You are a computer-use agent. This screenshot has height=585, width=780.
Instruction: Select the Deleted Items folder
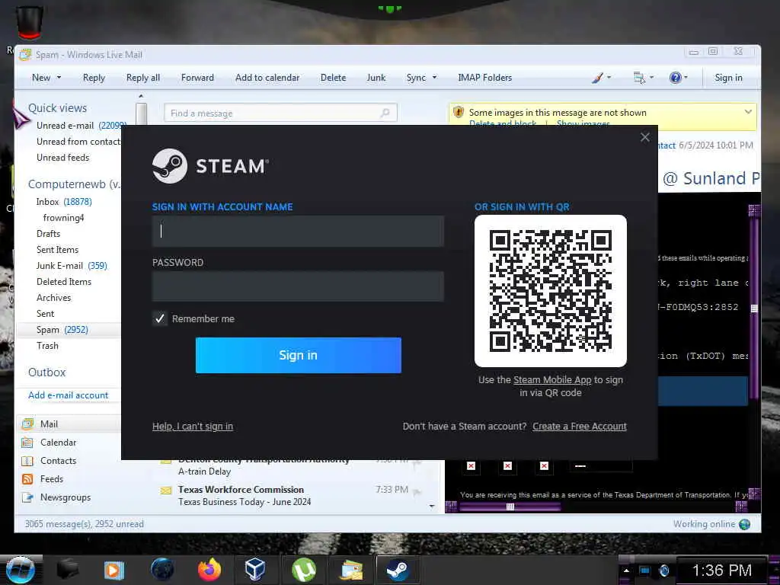[x=64, y=282]
